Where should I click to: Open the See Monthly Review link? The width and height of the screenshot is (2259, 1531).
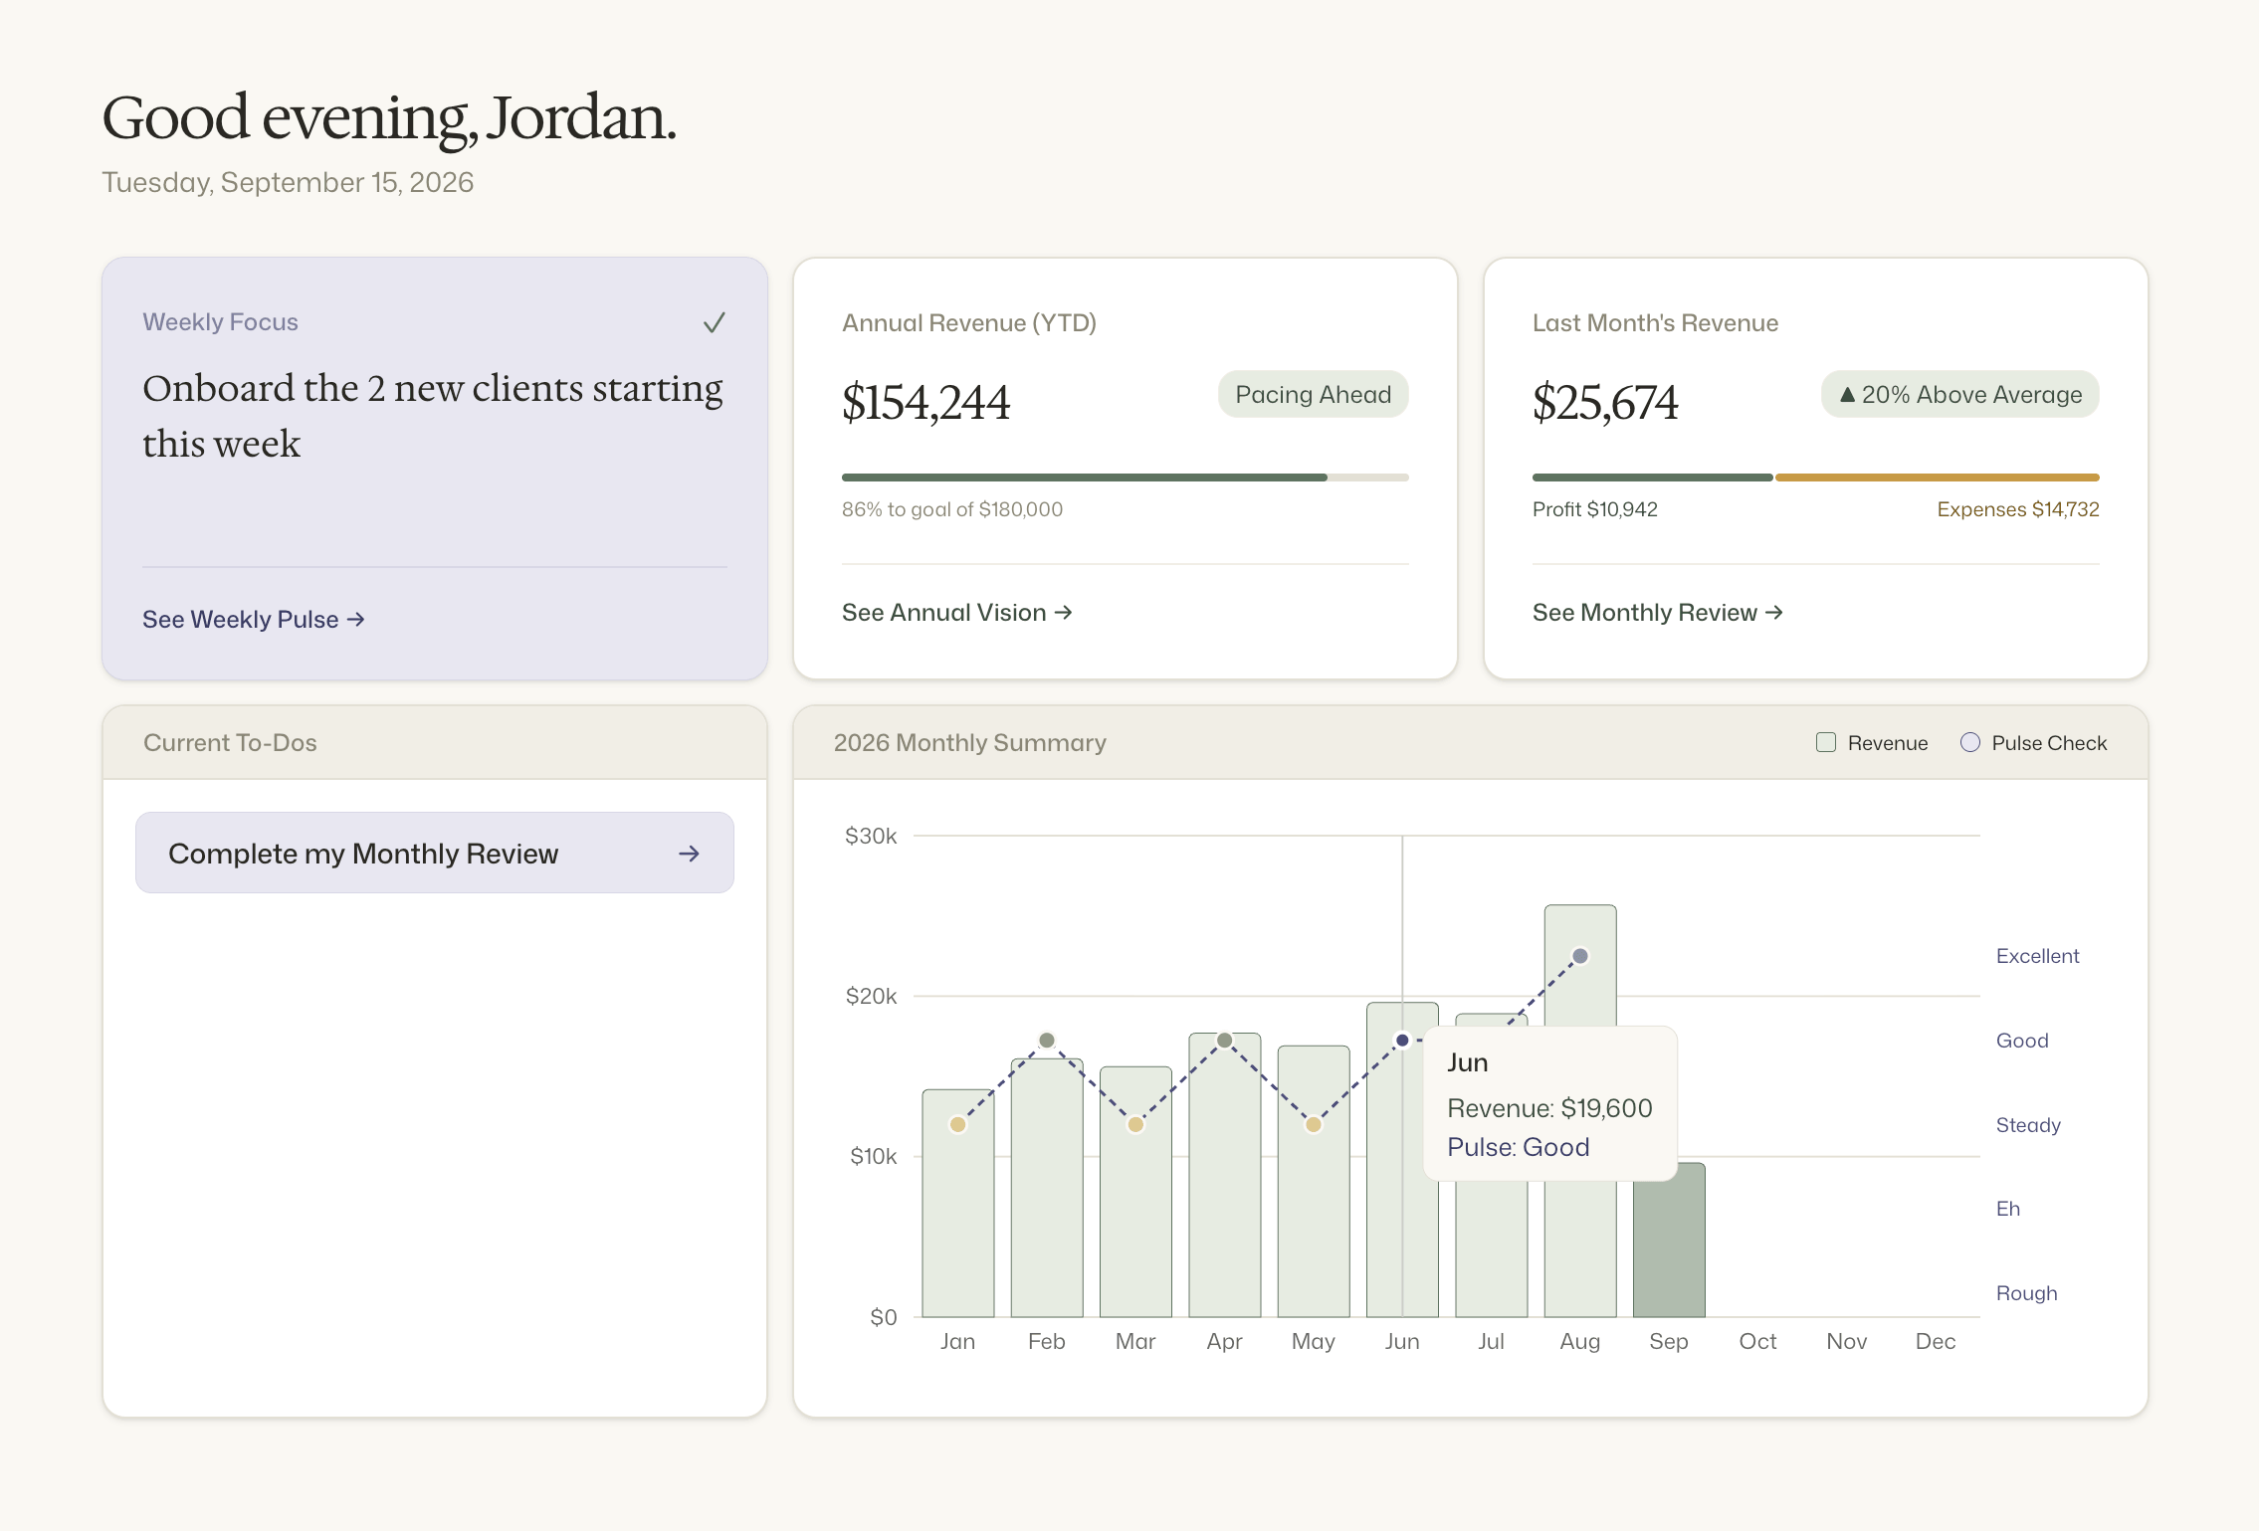1657,612
